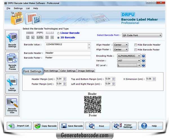
Task: Click help icon next to Version
Action: [x=143, y=61]
